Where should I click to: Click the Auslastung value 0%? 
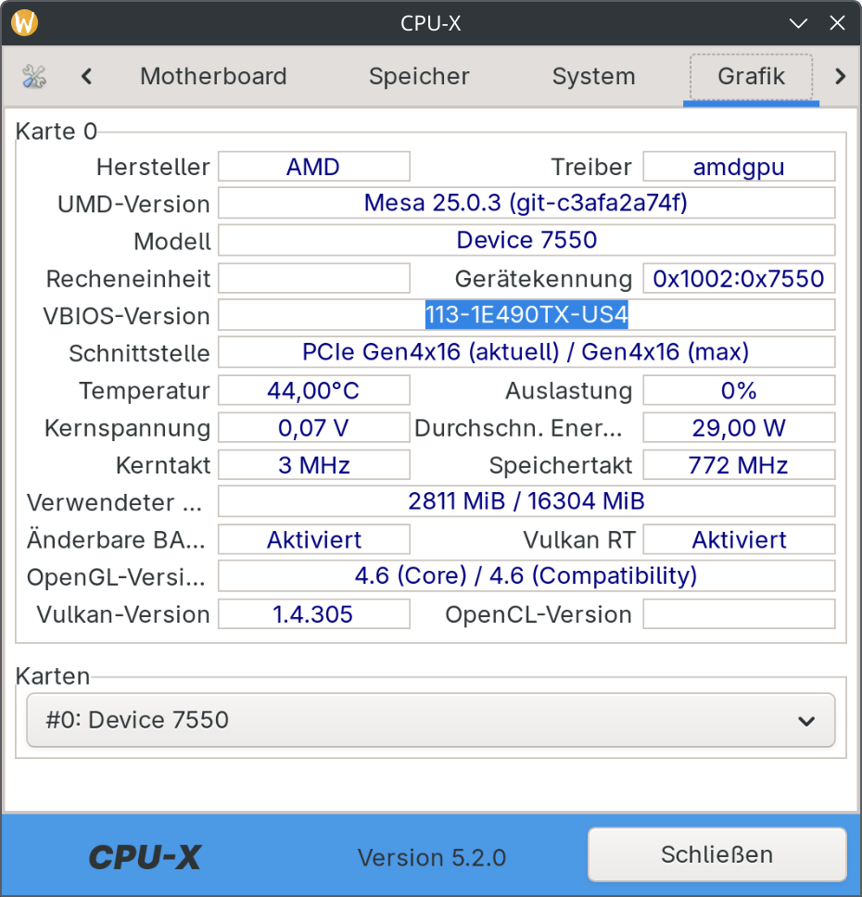click(x=739, y=390)
